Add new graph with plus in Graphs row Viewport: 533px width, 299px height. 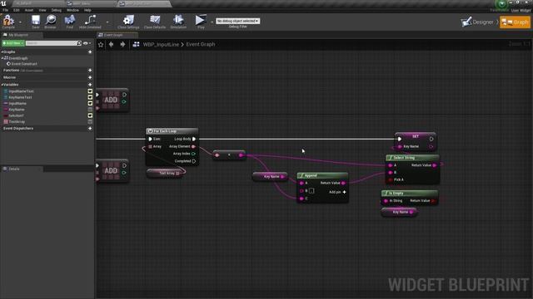click(90, 51)
